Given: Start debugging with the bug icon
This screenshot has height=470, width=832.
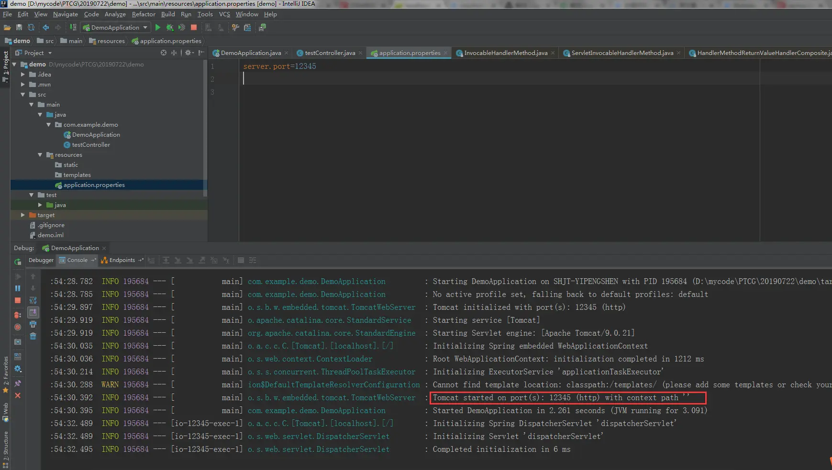Looking at the screenshot, I should coord(170,28).
